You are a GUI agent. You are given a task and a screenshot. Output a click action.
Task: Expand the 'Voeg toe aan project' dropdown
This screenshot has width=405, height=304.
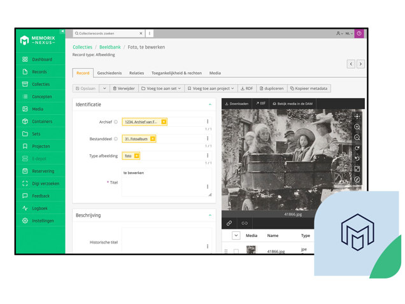(x=211, y=89)
